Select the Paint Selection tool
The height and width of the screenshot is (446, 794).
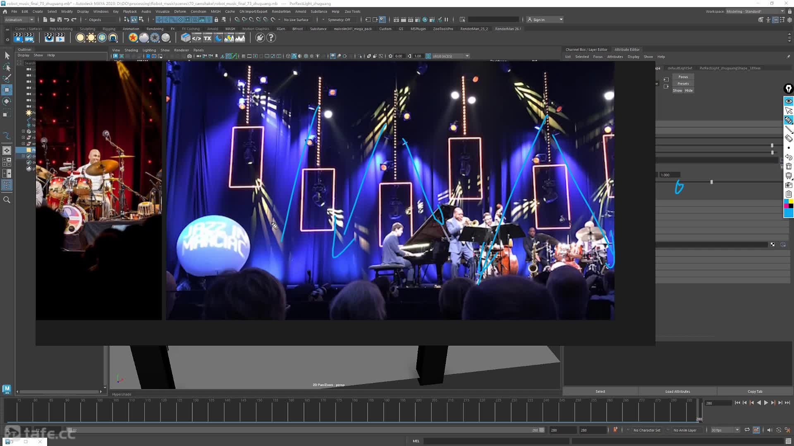(x=7, y=78)
